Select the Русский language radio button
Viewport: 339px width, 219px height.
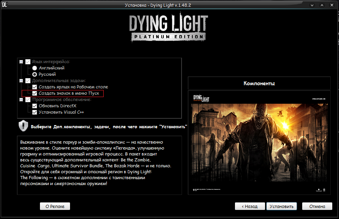pos(35,74)
